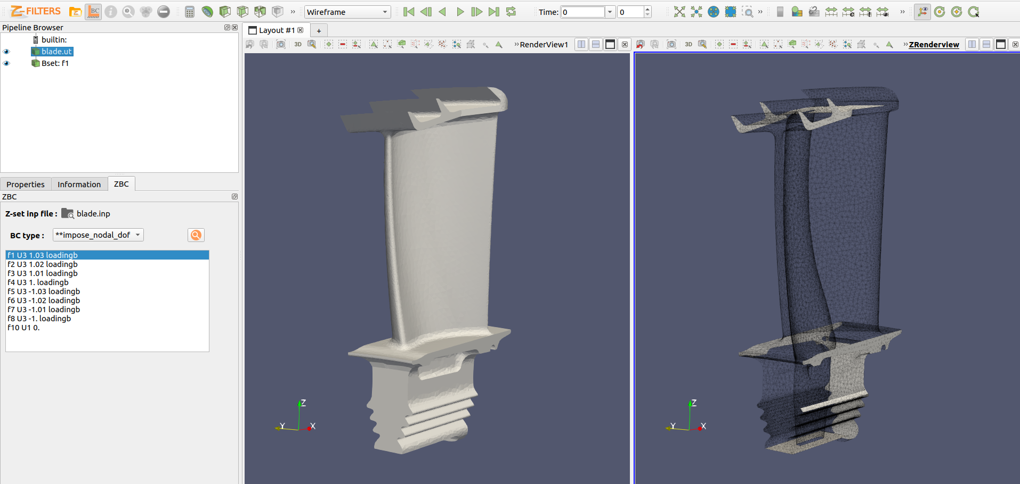
Task: Click the ID search magnifier toolbar icon
Action: click(128, 12)
